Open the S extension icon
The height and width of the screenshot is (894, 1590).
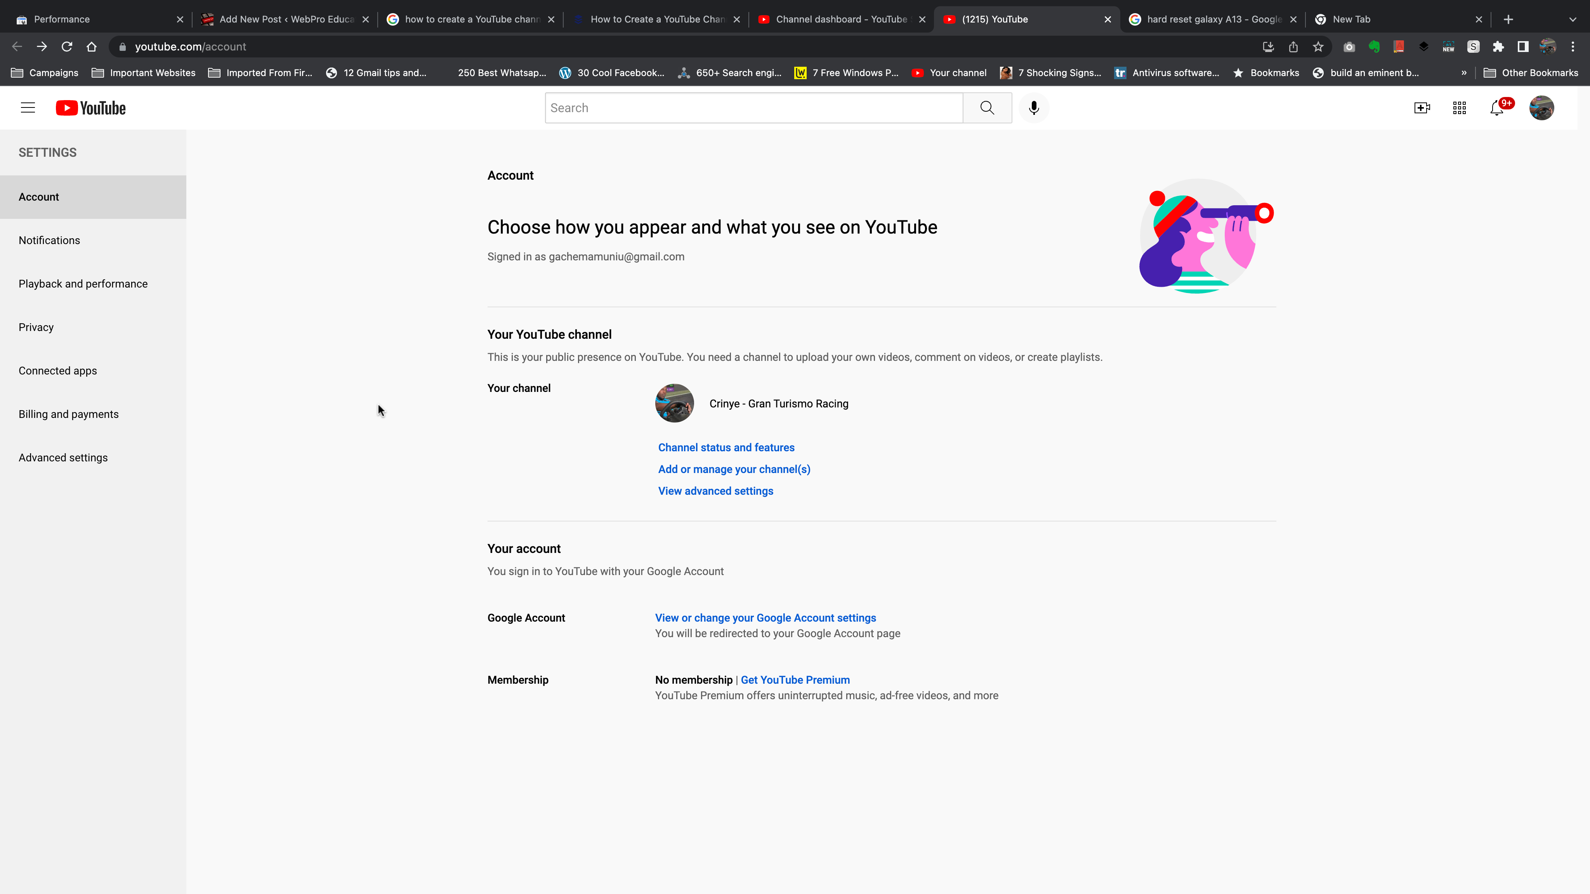1473,47
